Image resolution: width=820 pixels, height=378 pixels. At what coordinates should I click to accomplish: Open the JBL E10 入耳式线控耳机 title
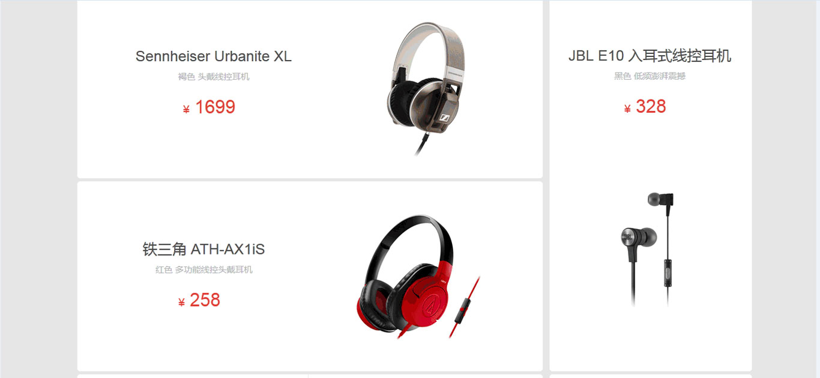[650, 56]
